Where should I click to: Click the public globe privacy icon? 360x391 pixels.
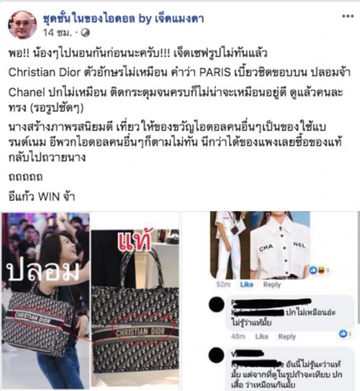85,32
